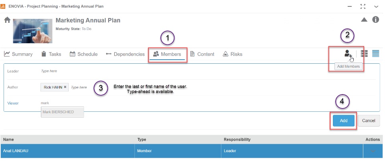The image size is (385, 163).
Task: Select the Members tab
Action: pos(167,54)
